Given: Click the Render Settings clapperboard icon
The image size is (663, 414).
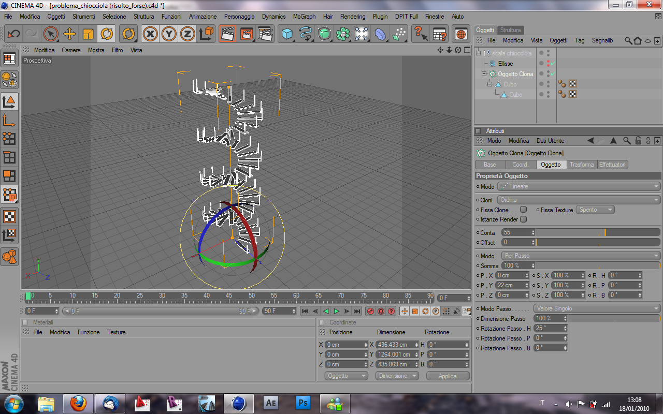Looking at the screenshot, I should click(x=265, y=34).
